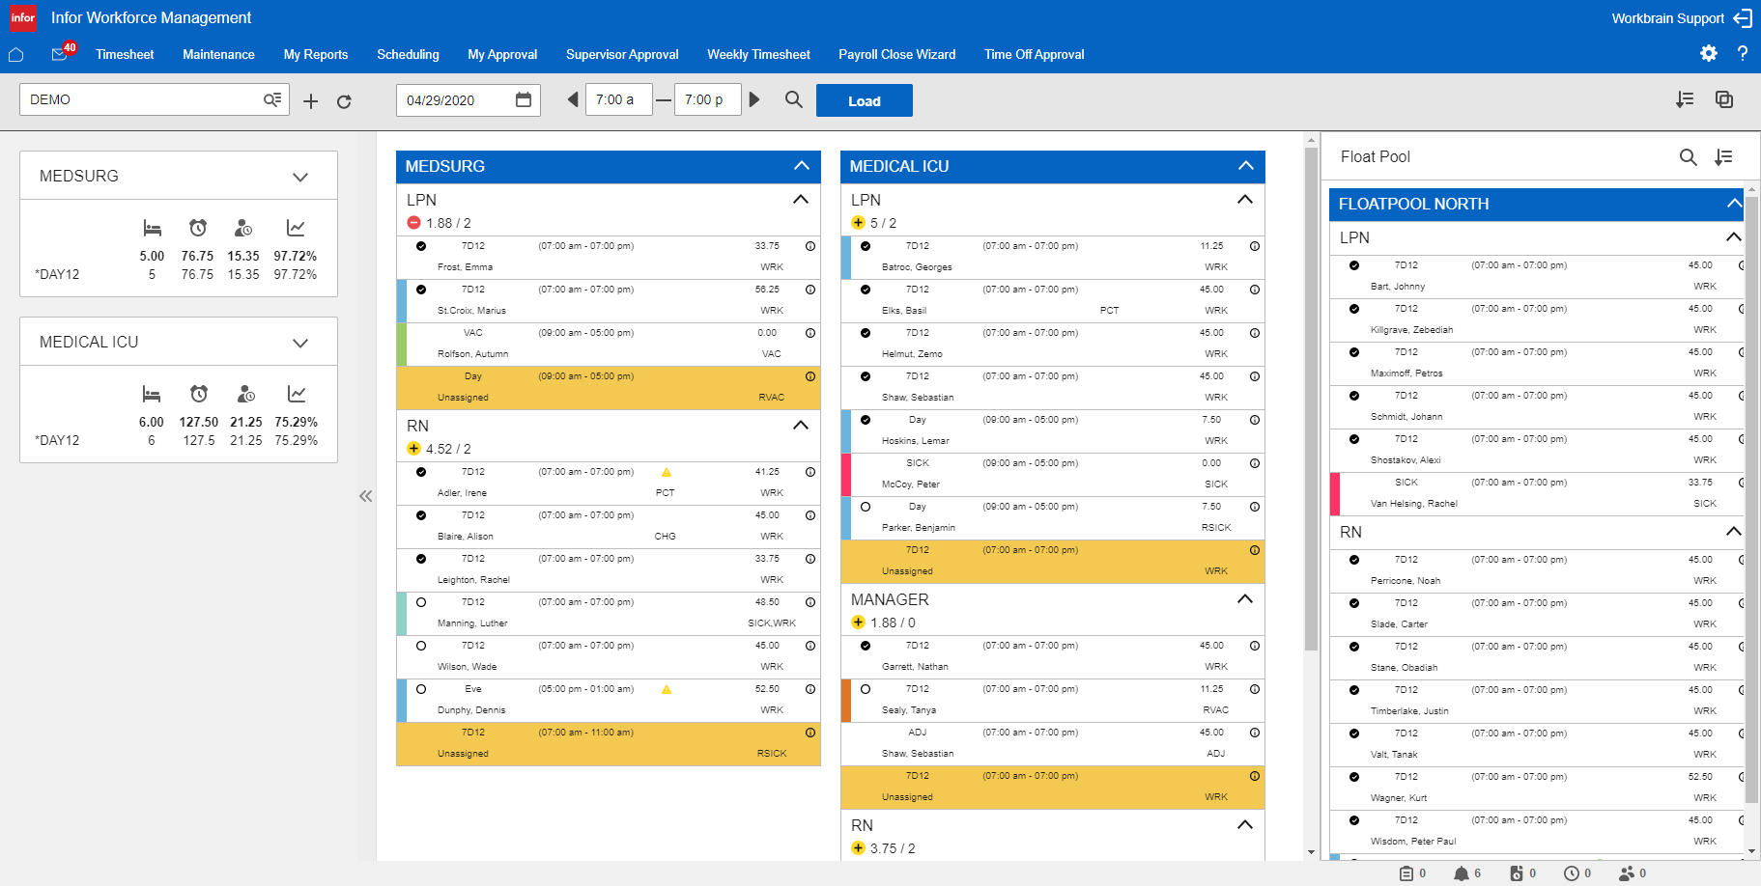
Task: Click the info icon on Frost, Emma's shift
Action: point(809,246)
